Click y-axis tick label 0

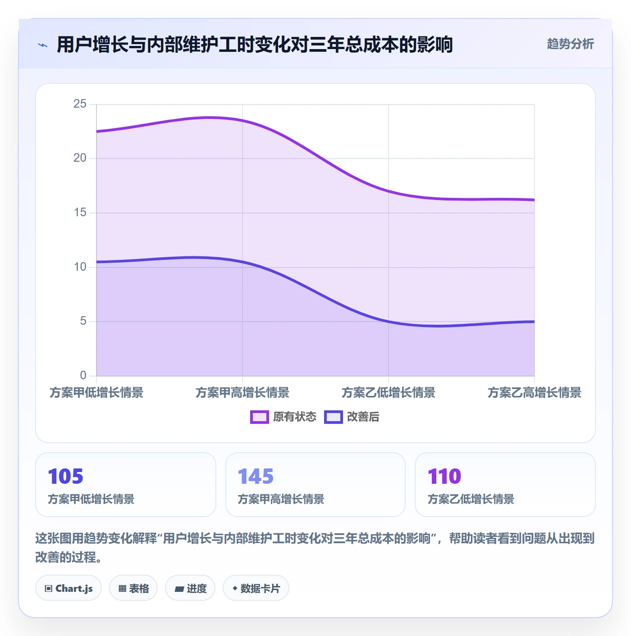pos(83,376)
